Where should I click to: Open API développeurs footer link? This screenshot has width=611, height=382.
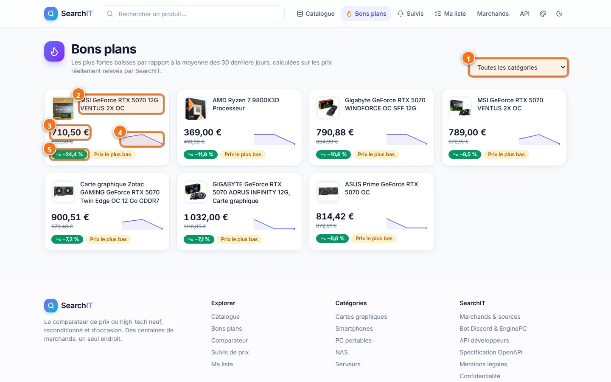[484, 340]
